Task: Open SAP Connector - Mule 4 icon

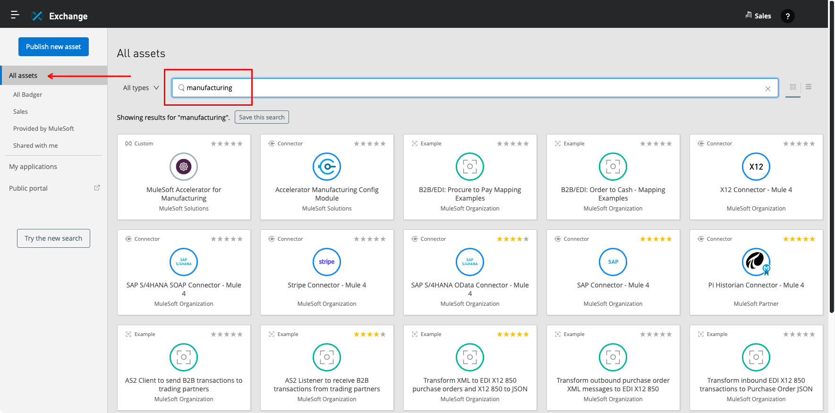Action: click(x=613, y=262)
